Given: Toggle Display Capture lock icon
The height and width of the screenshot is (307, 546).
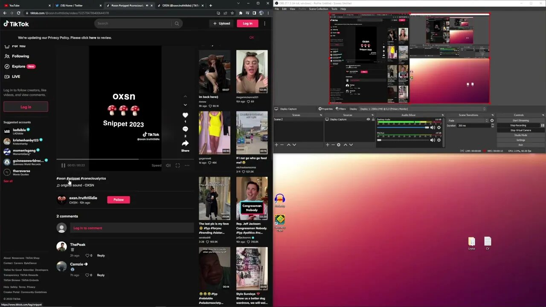Looking at the screenshot, I should tap(373, 119).
